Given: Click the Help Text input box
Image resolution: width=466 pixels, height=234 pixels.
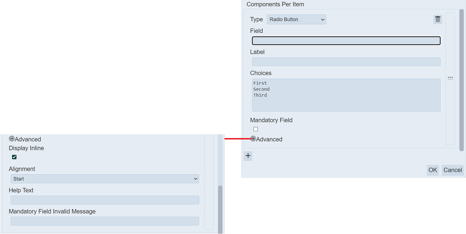Looking at the screenshot, I should click(105, 200).
